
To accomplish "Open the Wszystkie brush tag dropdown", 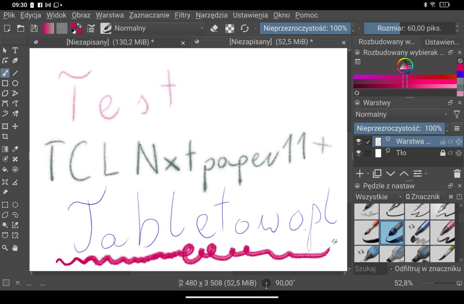I will coord(379,197).
